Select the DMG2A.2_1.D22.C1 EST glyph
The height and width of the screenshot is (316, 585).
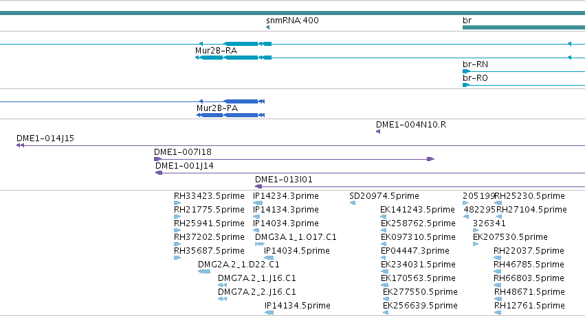pyautogui.click(x=204, y=271)
